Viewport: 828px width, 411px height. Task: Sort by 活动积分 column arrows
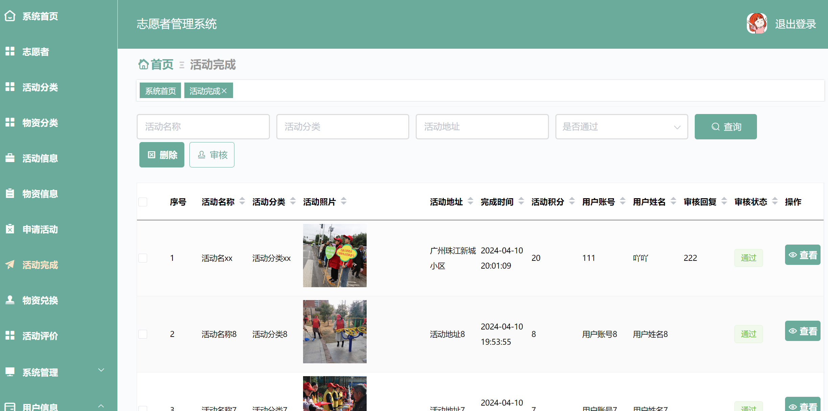pos(572,201)
